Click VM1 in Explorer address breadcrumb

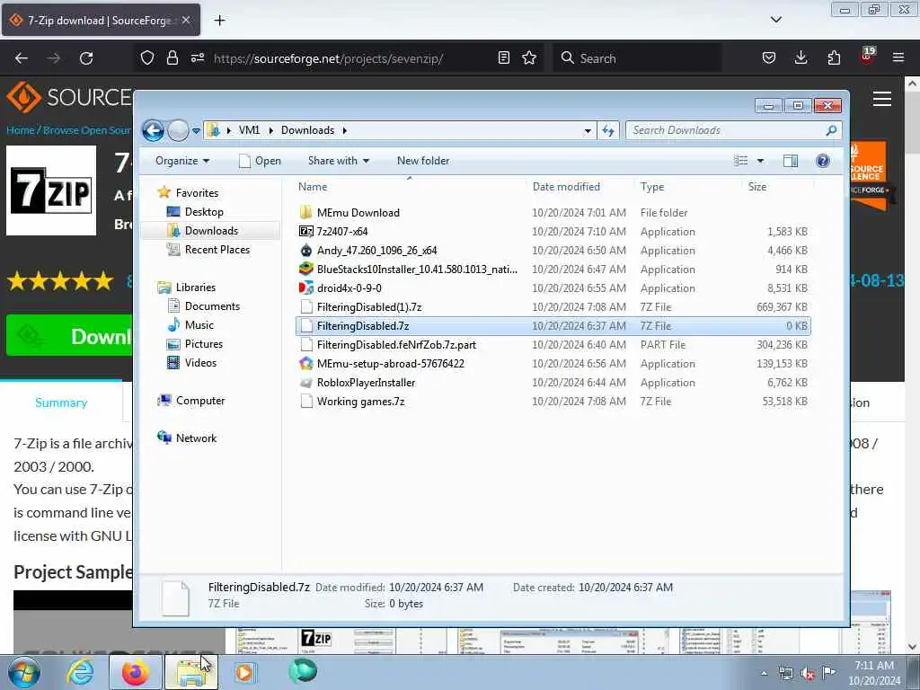click(x=249, y=130)
